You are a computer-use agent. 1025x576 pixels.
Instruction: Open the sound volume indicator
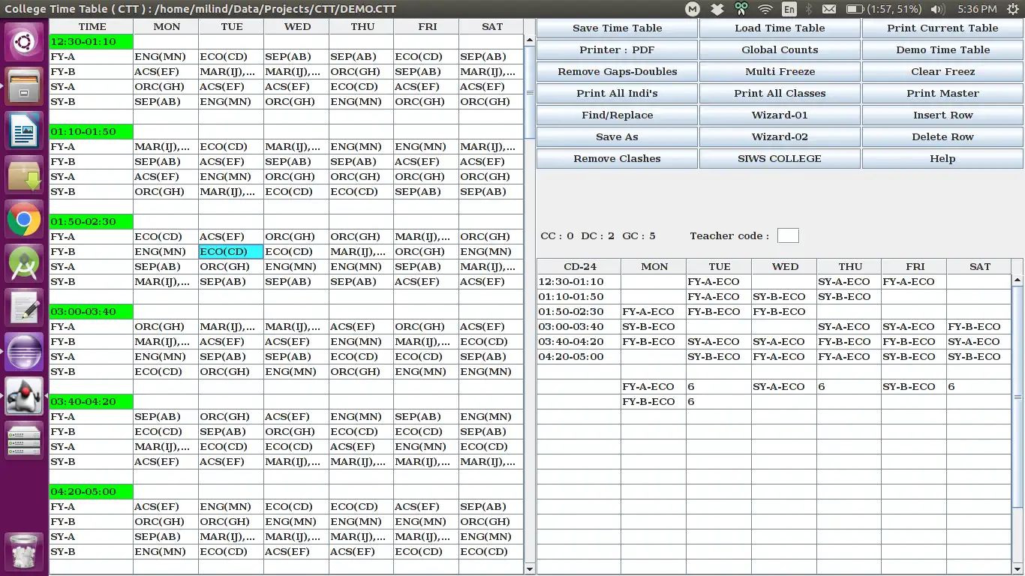point(937,9)
